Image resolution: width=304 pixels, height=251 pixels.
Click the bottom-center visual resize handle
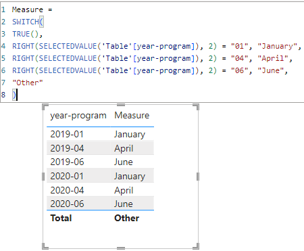click(121, 248)
